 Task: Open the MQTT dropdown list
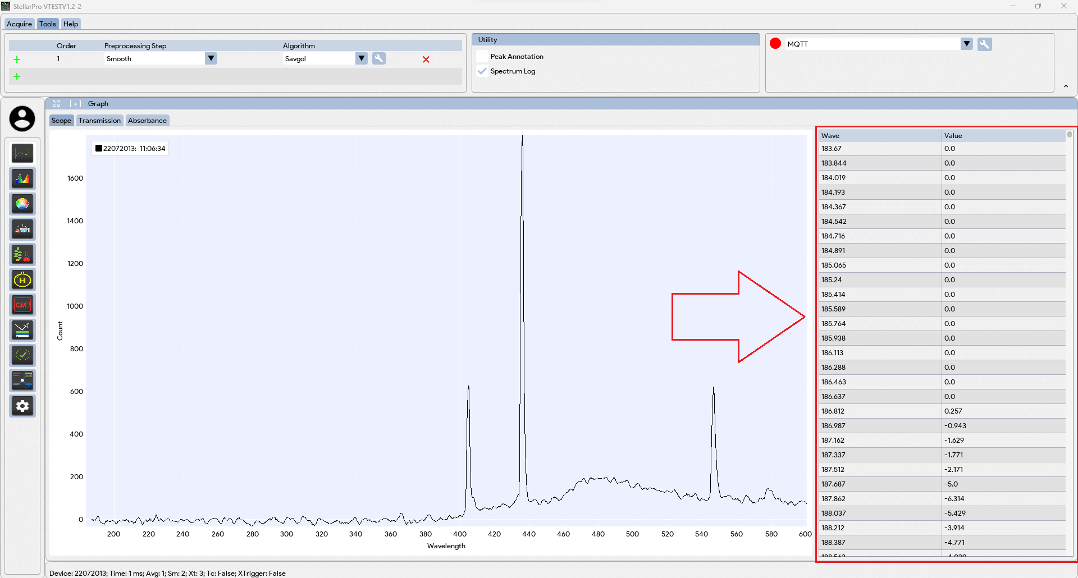pos(966,44)
